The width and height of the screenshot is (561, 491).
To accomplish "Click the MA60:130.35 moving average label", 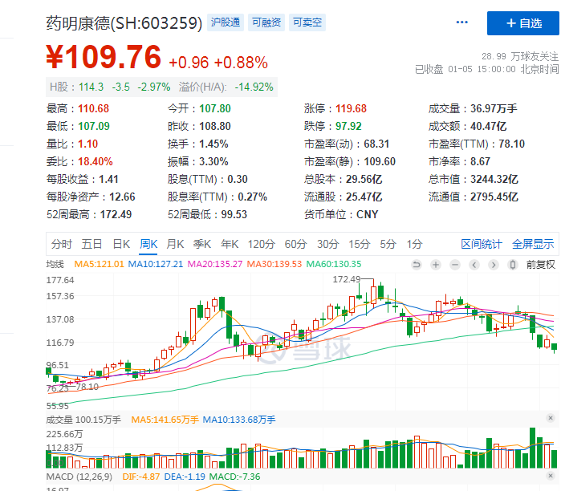I will point(333,264).
